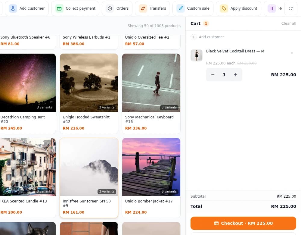This screenshot has width=301, height=235.
Task: Decrease cart item quantity with minus button
Action: [213, 75]
